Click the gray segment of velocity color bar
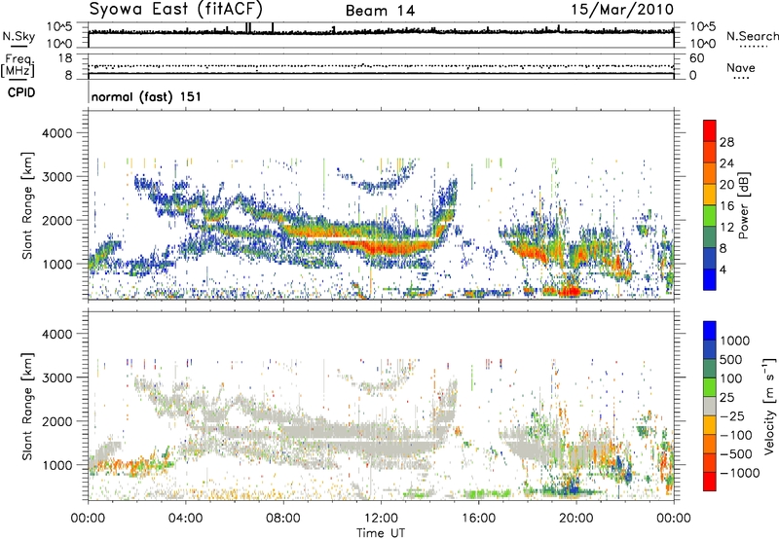Screen dimensions: 779x539 pos(710,406)
